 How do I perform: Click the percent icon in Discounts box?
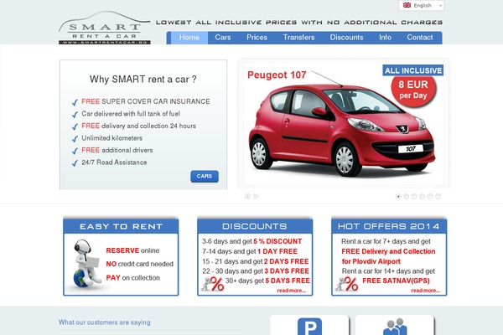point(213,284)
